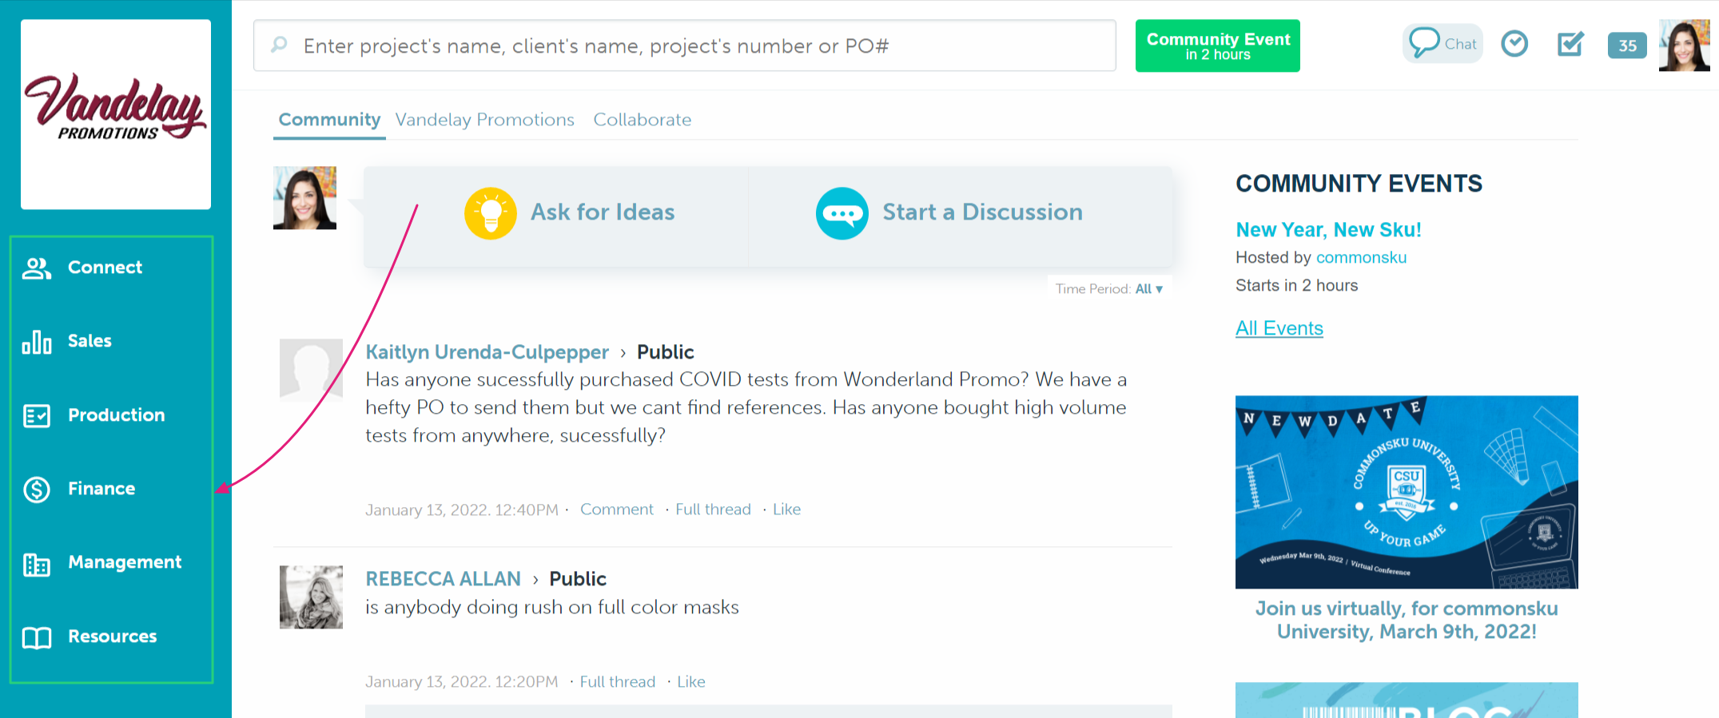Focus the project search input field

pyautogui.click(x=685, y=46)
